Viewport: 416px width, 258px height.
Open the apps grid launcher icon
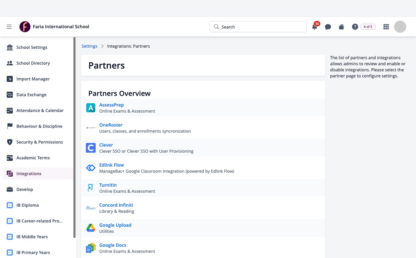pos(386,27)
